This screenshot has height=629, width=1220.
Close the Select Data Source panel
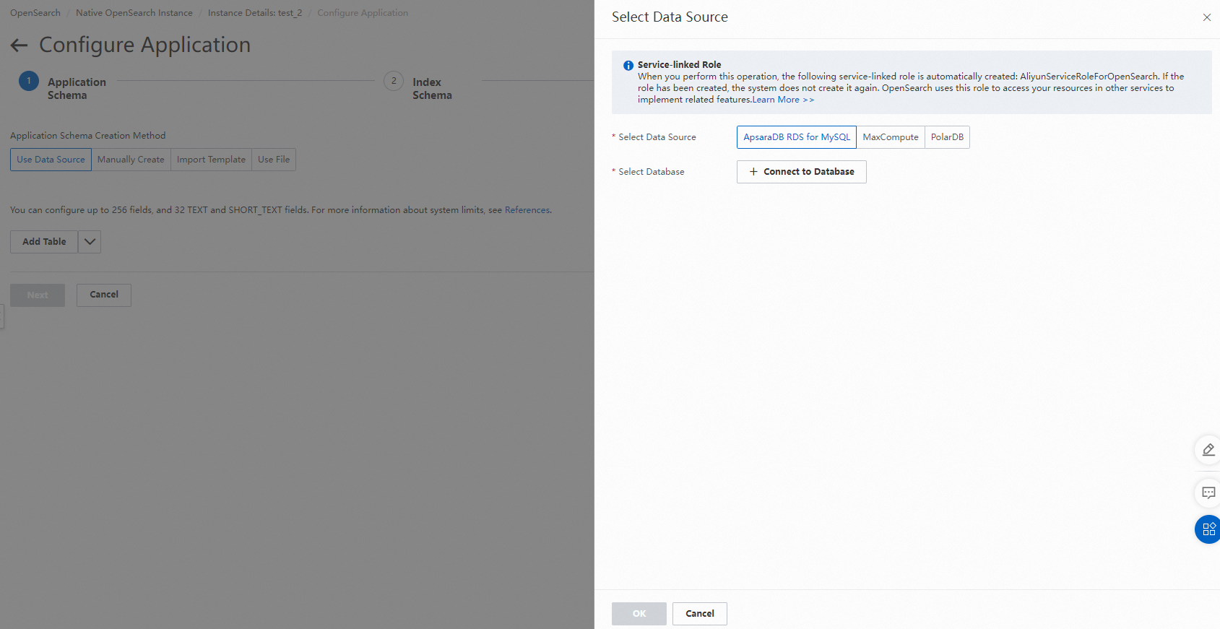tap(1206, 17)
